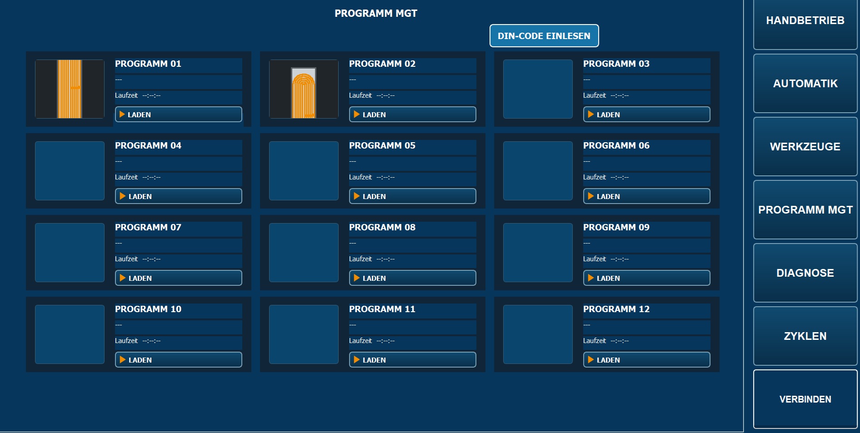Load PROGRAMM 07 with its LADEN button
The height and width of the screenshot is (433, 860).
[178, 278]
